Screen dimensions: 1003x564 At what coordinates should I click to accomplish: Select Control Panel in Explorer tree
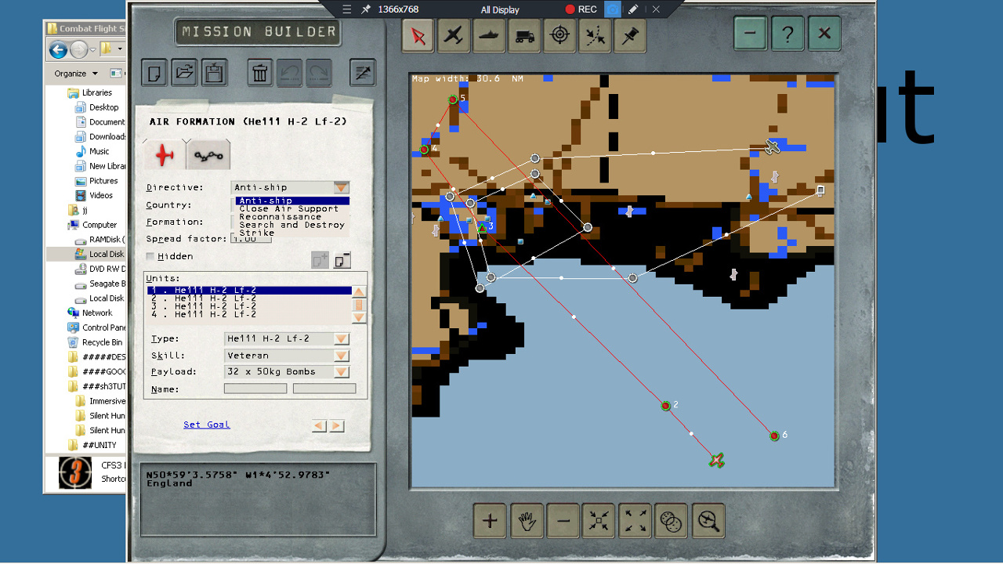[x=96, y=327]
